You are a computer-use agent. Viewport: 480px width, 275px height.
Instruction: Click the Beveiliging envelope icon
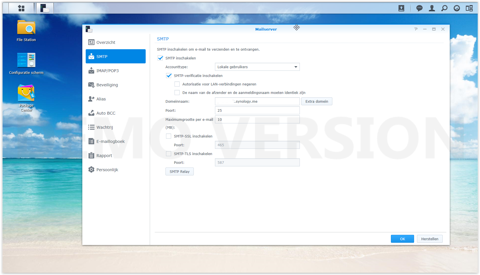pos(91,85)
